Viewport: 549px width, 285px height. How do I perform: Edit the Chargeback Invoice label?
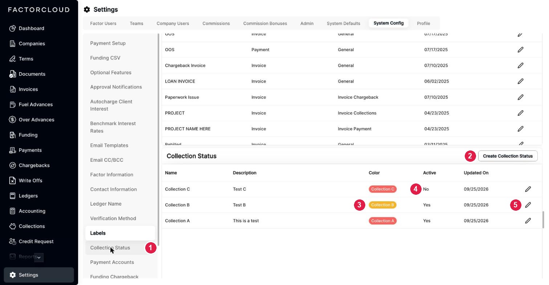click(x=520, y=66)
